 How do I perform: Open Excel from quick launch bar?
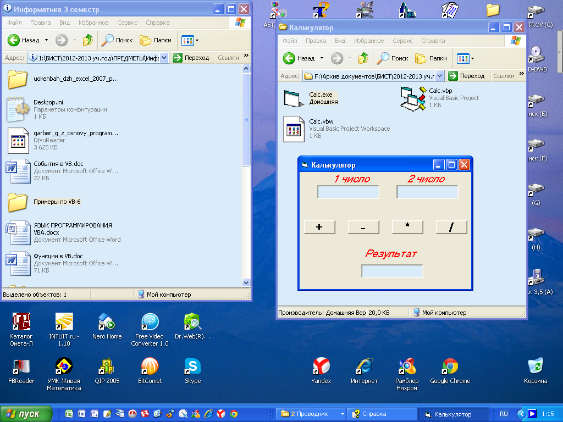tap(69, 414)
